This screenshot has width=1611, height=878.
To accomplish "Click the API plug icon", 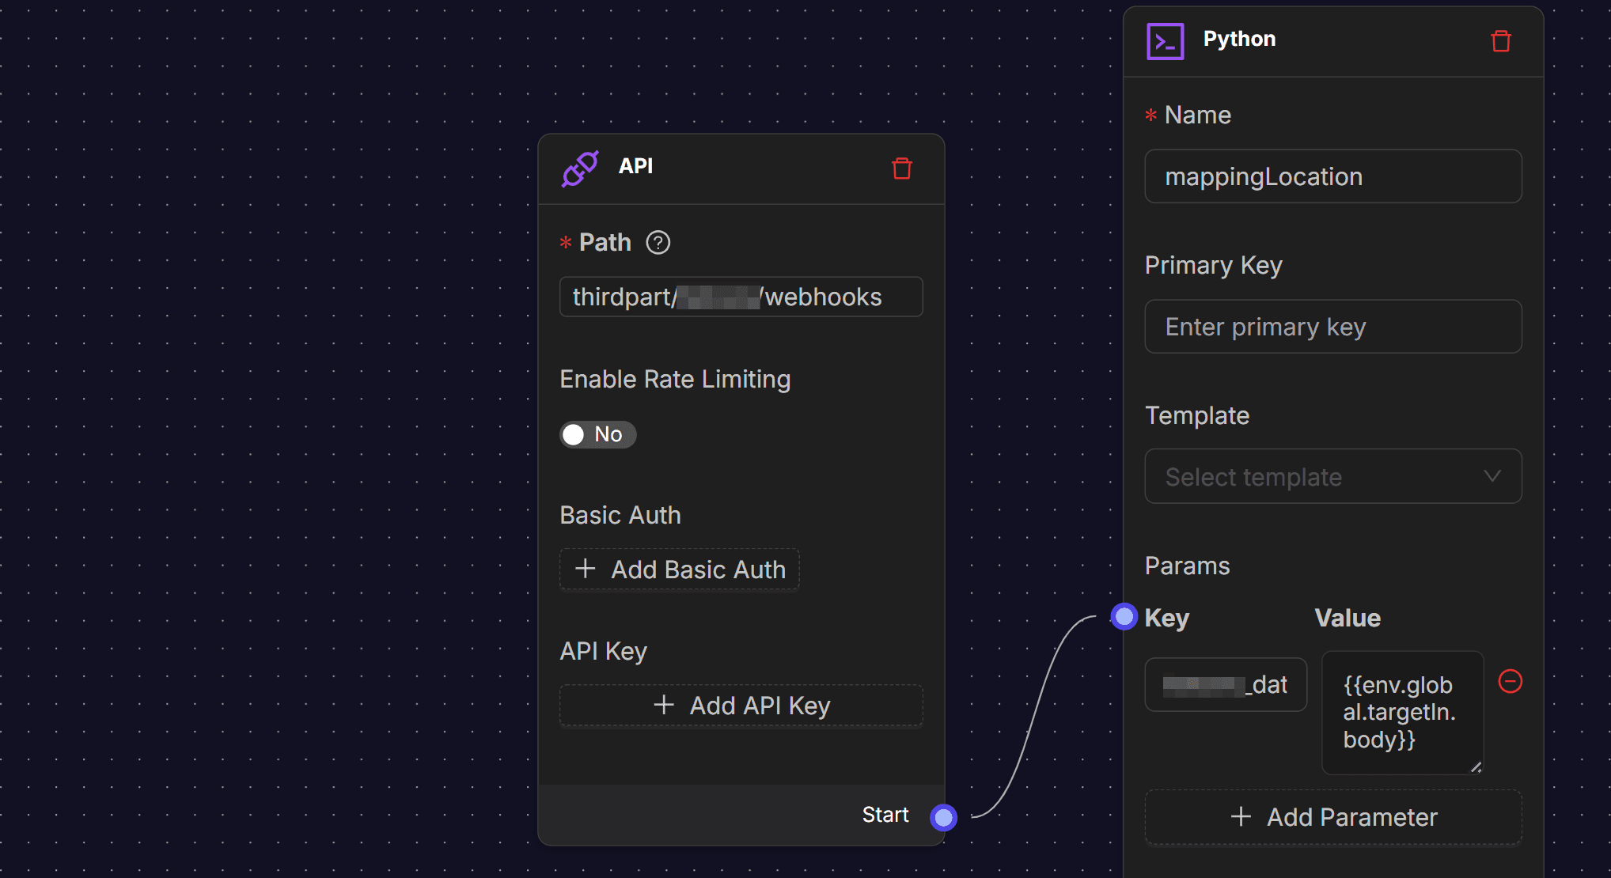I will click(x=580, y=168).
